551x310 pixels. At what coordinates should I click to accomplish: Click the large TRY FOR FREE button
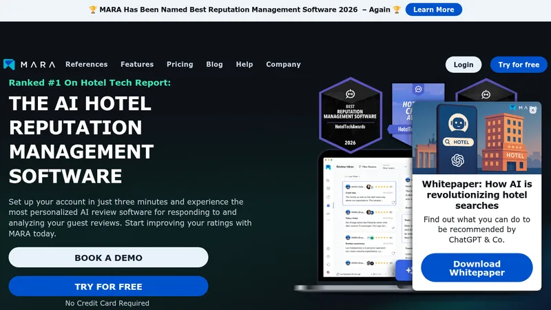click(108, 287)
